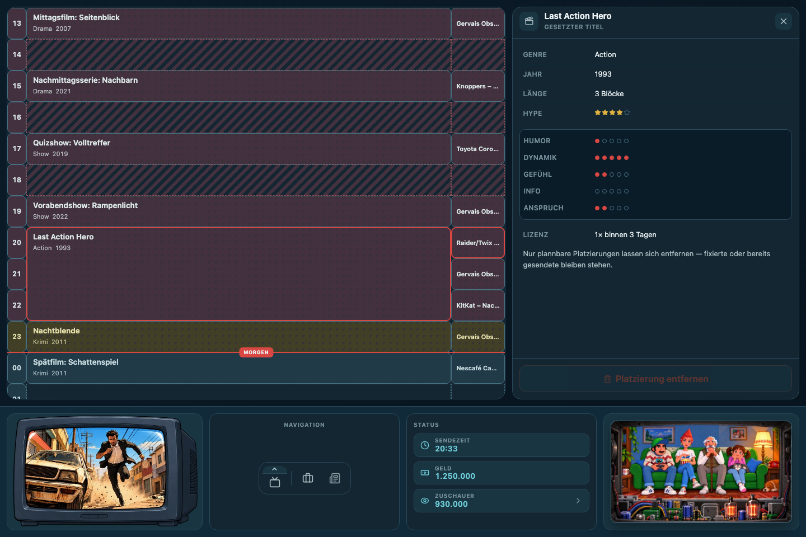The height and width of the screenshot is (537, 806).
Task: Click the Geld 1.250.000 status field
Action: point(502,473)
